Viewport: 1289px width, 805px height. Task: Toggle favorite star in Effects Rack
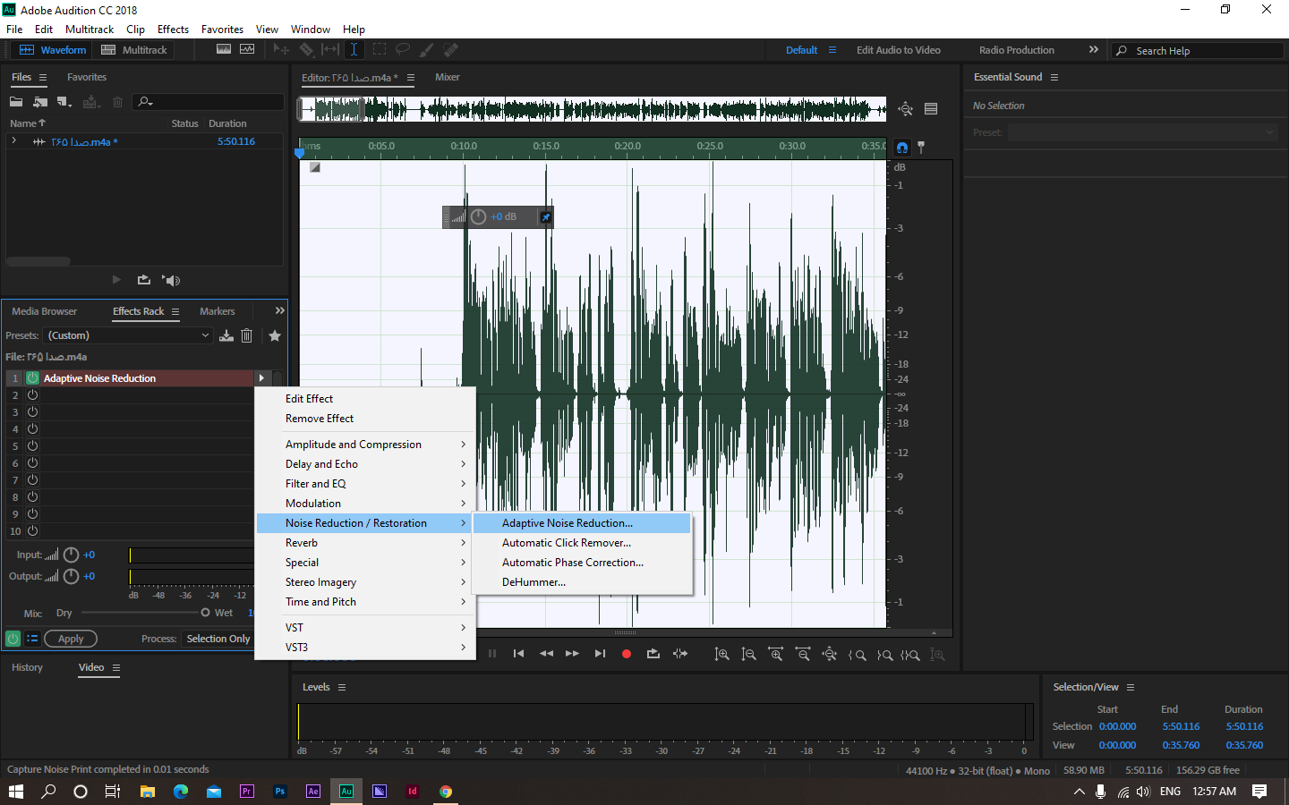coord(275,335)
